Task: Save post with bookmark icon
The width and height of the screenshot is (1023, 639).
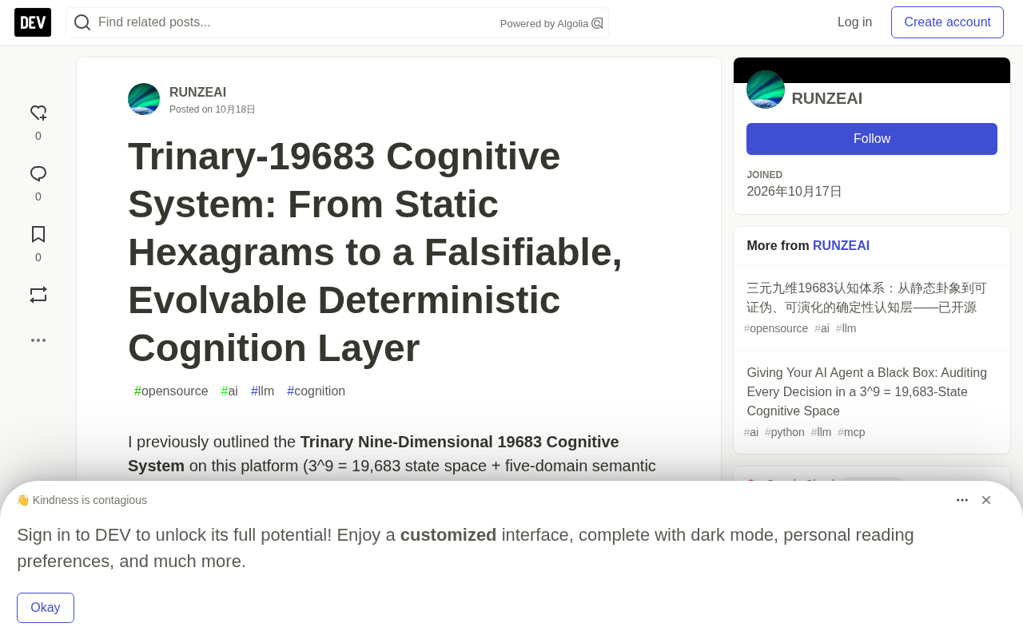Action: point(38,234)
